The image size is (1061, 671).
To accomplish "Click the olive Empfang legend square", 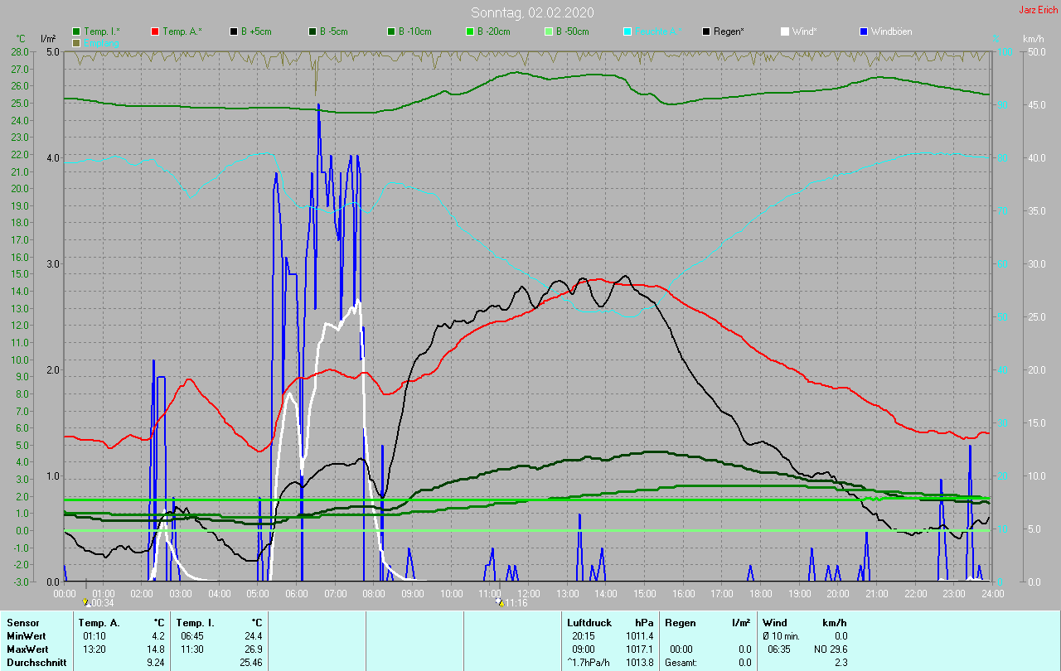I will pyautogui.click(x=77, y=42).
